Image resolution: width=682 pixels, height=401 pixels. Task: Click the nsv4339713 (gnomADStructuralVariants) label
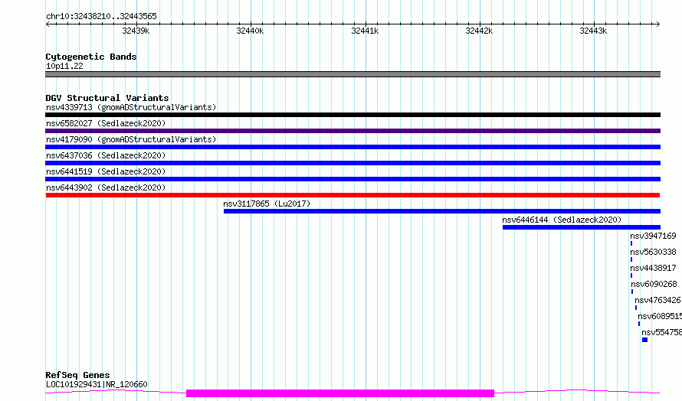[131, 107]
